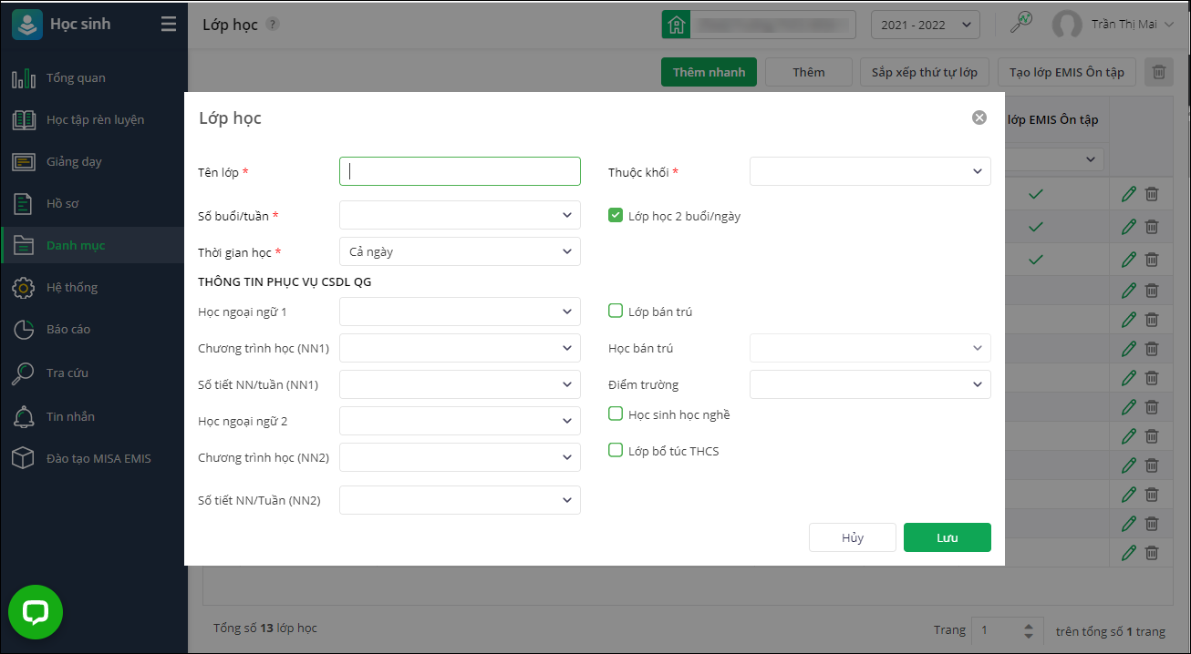Image resolution: width=1191 pixels, height=654 pixels.
Task: Uncheck Lớp học 2 buổi/ngày checkbox
Action: pyautogui.click(x=616, y=216)
